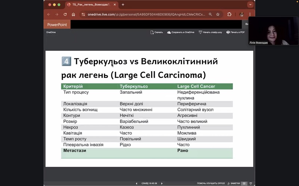Click Печать в PDF button
Viewport: 299px width, 186px height.
(x=235, y=32)
